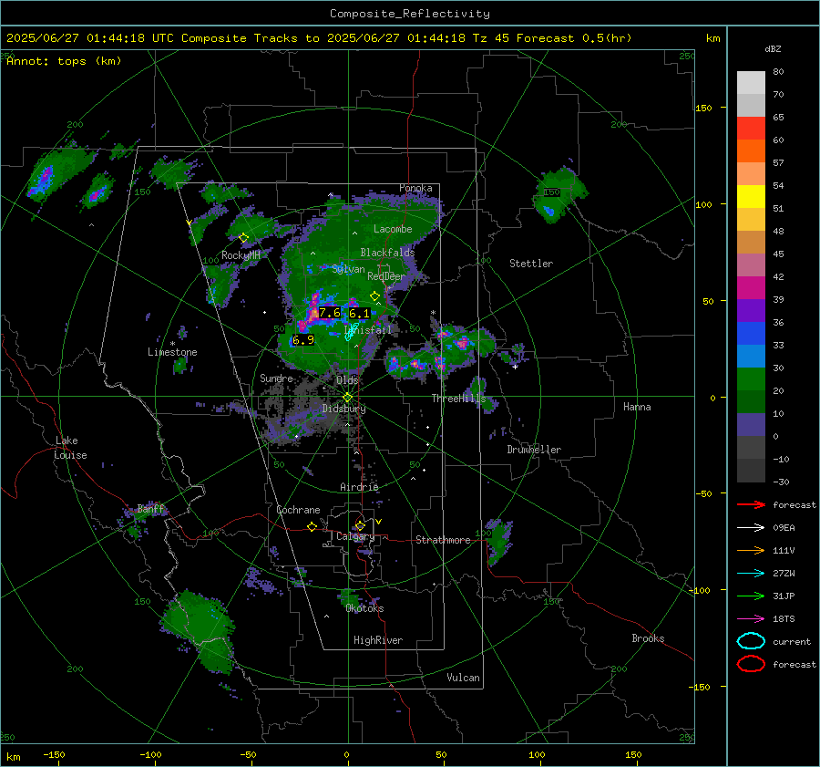Click the magenta 18TS arrow legend icon

[751, 619]
